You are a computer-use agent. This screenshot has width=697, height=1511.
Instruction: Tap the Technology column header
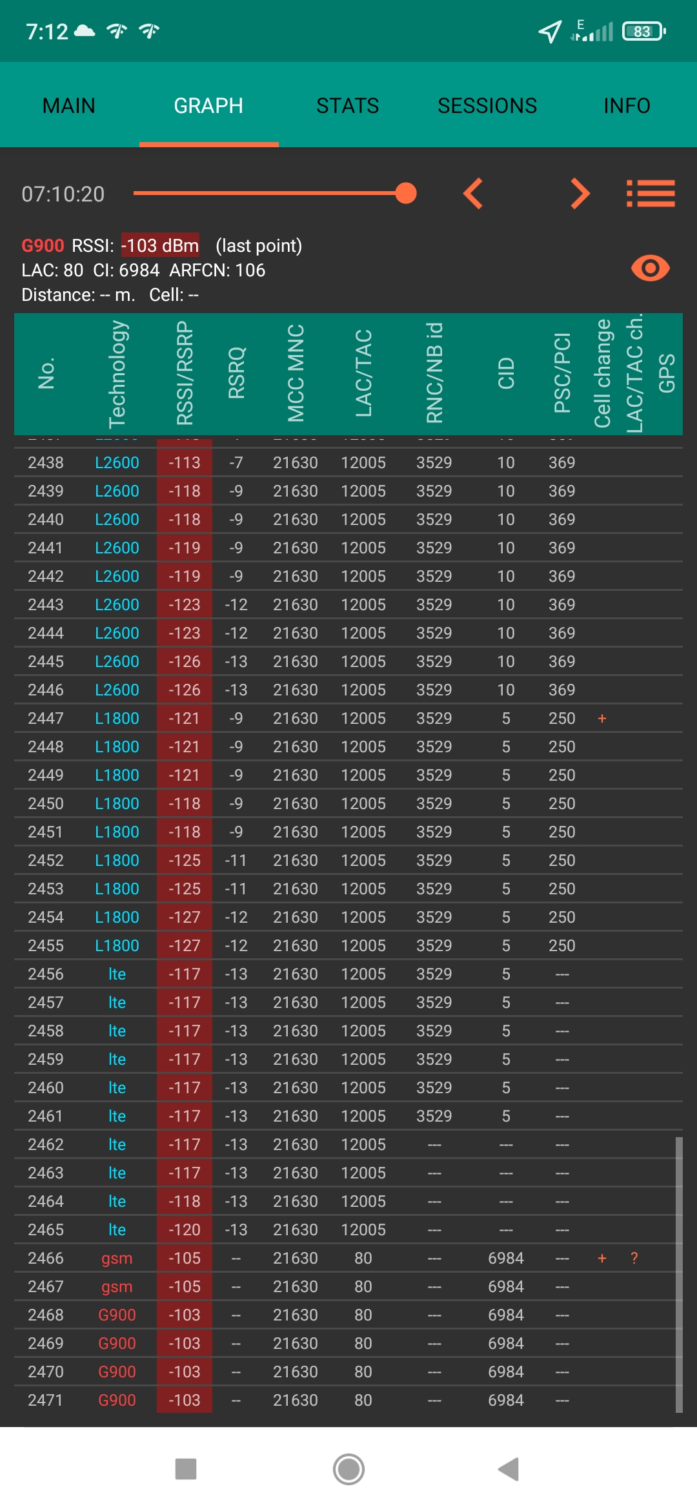tap(117, 374)
